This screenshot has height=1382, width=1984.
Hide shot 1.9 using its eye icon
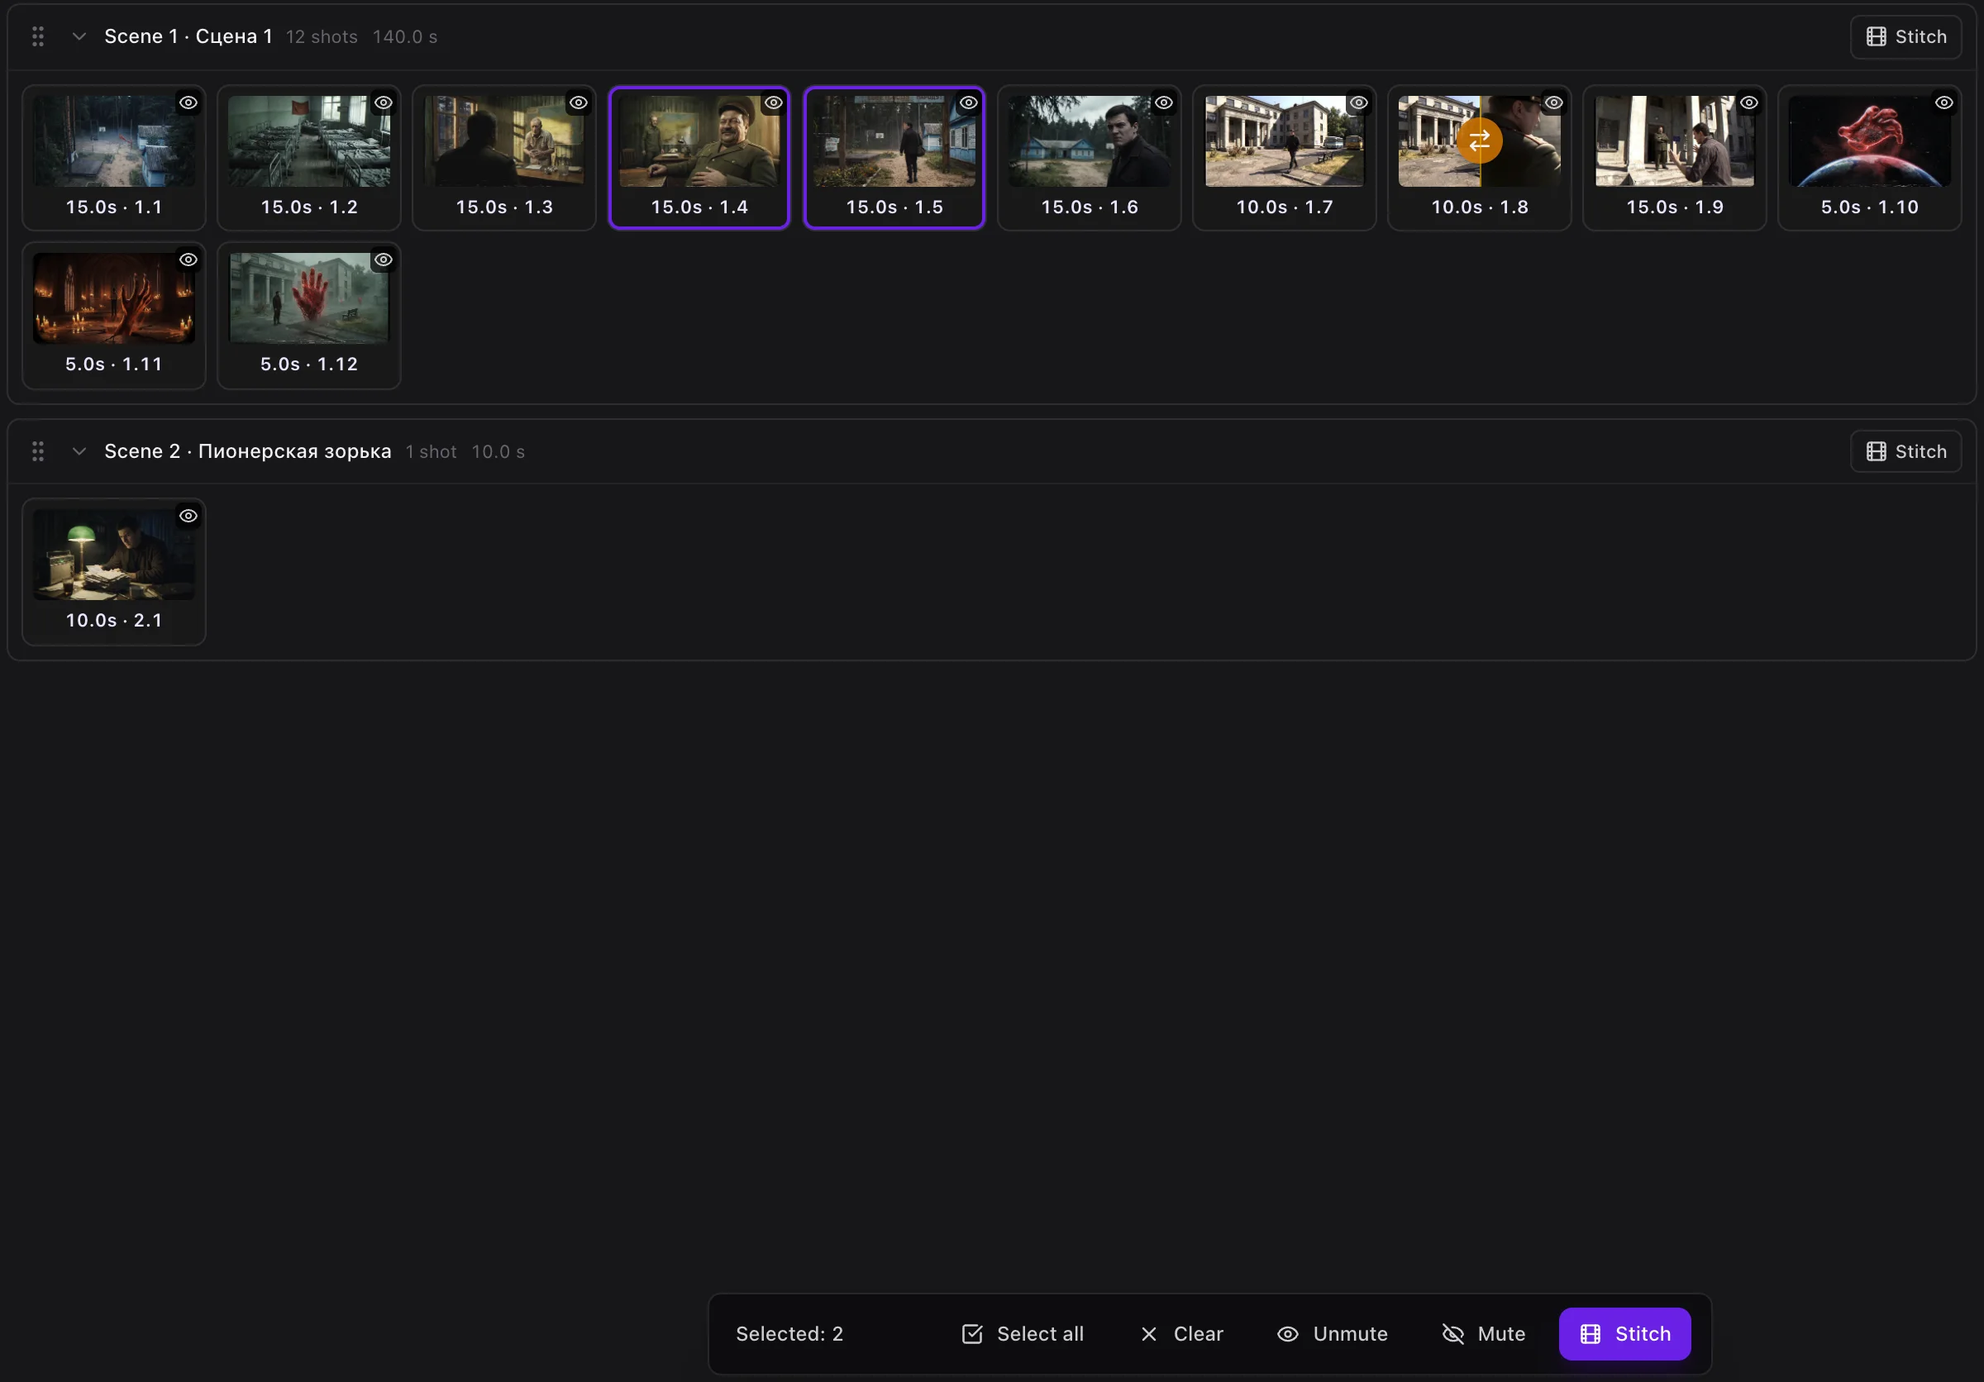coord(1749,102)
